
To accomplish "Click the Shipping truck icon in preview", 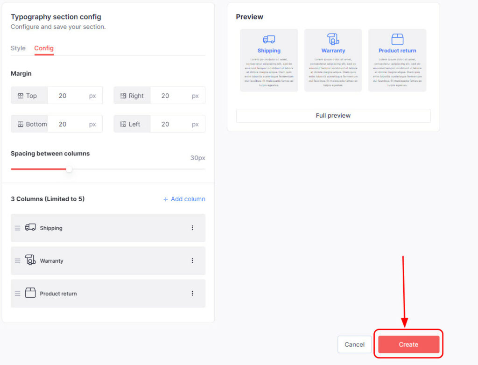I will click(x=269, y=39).
